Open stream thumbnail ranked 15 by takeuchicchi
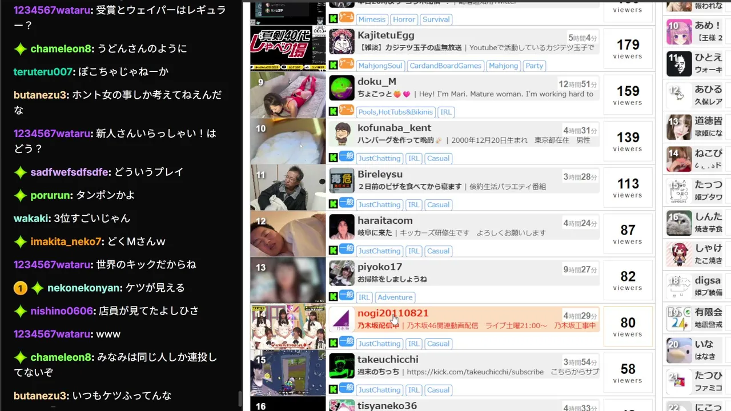 click(288, 373)
